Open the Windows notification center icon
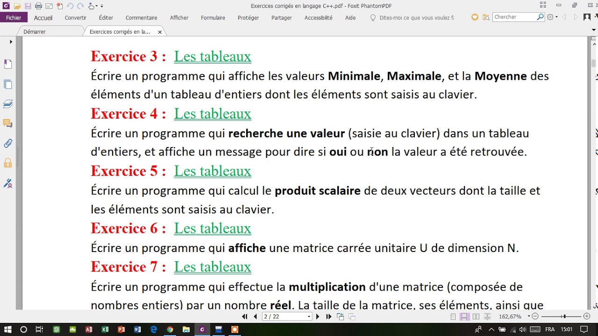The height and width of the screenshot is (336, 598). pos(584,329)
